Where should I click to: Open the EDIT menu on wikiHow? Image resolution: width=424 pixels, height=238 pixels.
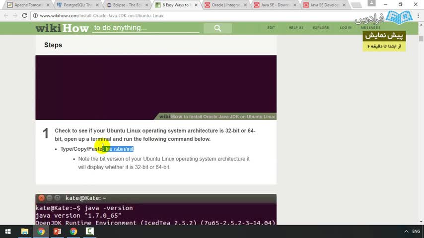271,28
